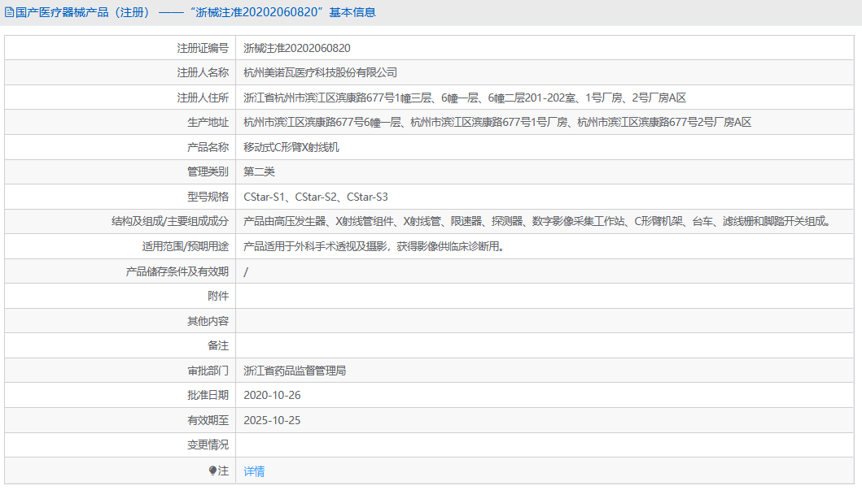The width and height of the screenshot is (862, 490).
Task: Click the approval date 2020-10-26
Action: 274,395
